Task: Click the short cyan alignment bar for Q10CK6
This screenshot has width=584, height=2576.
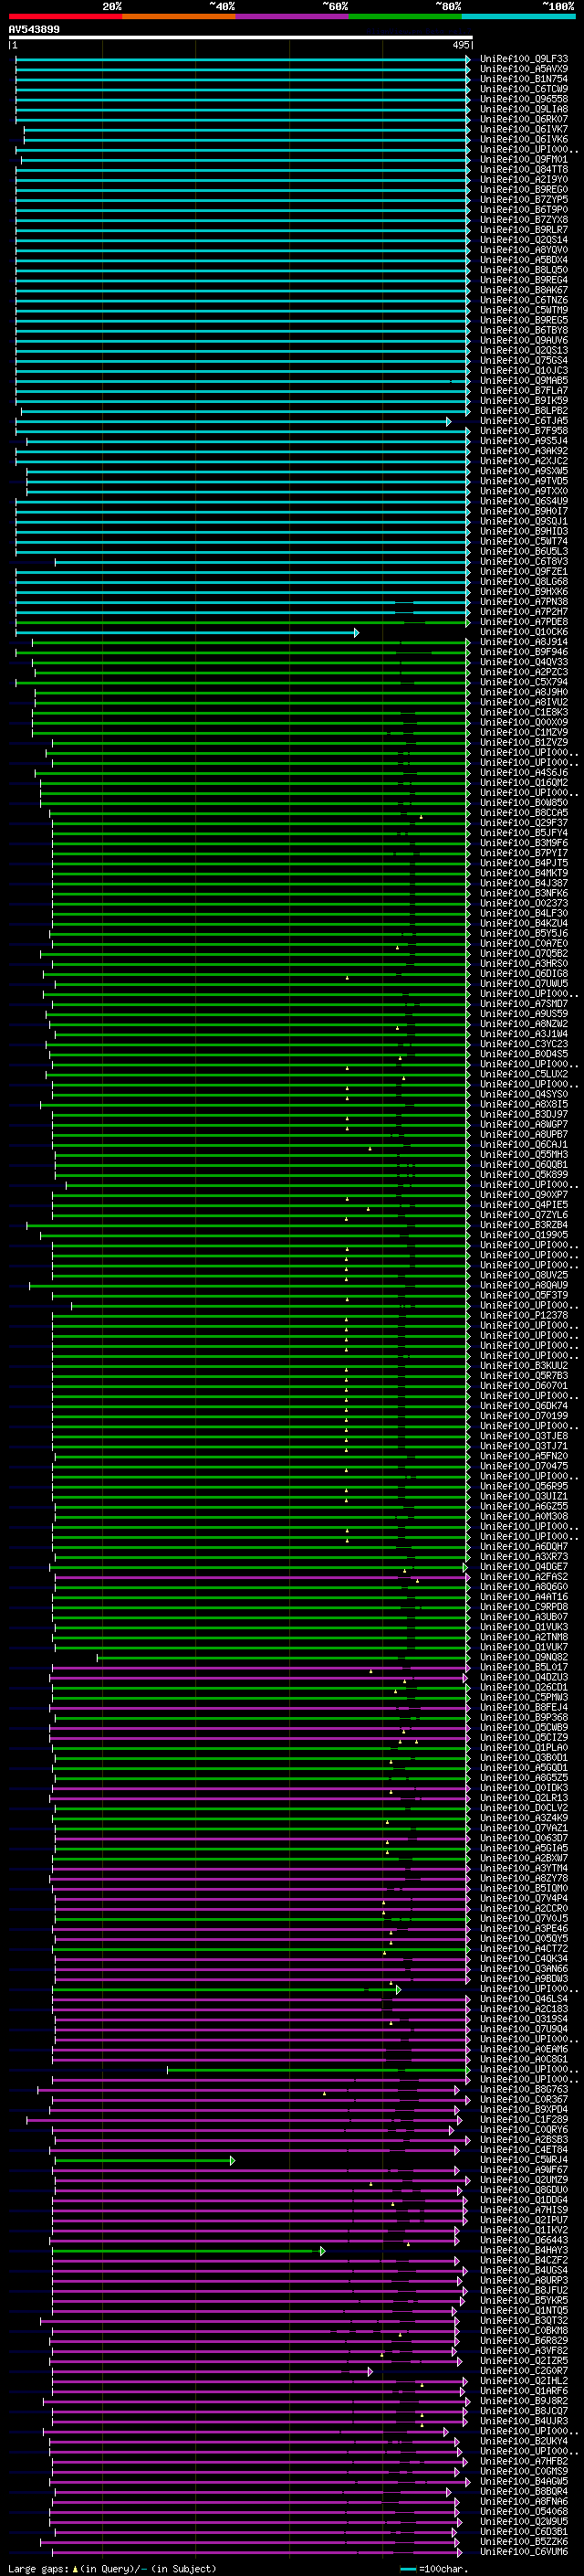Action: click(187, 633)
